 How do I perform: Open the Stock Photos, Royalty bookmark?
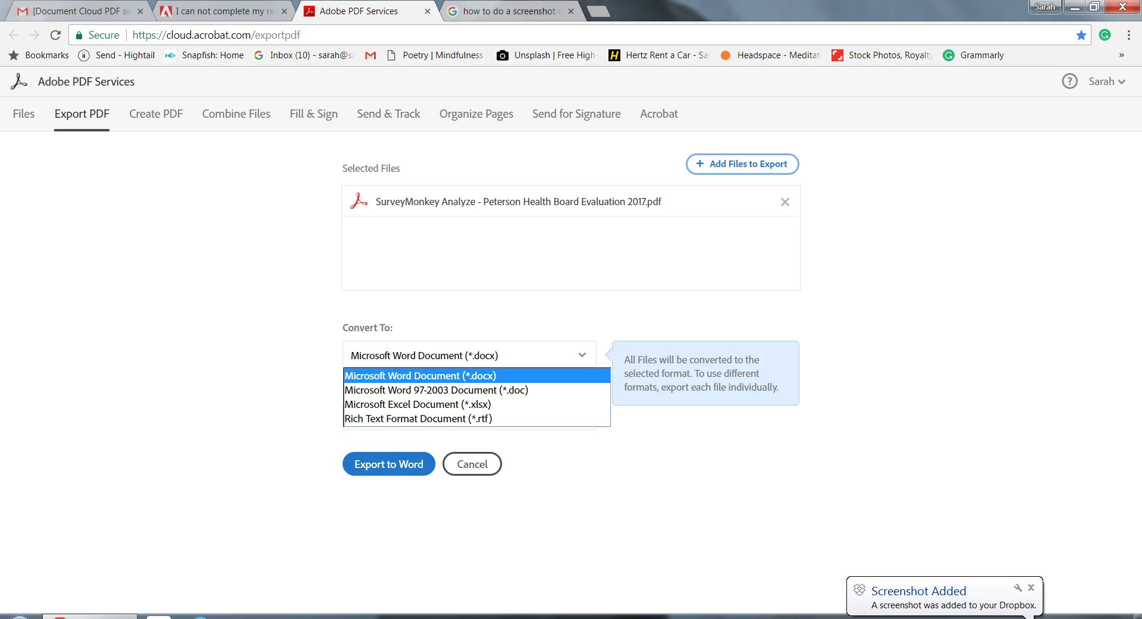(882, 55)
